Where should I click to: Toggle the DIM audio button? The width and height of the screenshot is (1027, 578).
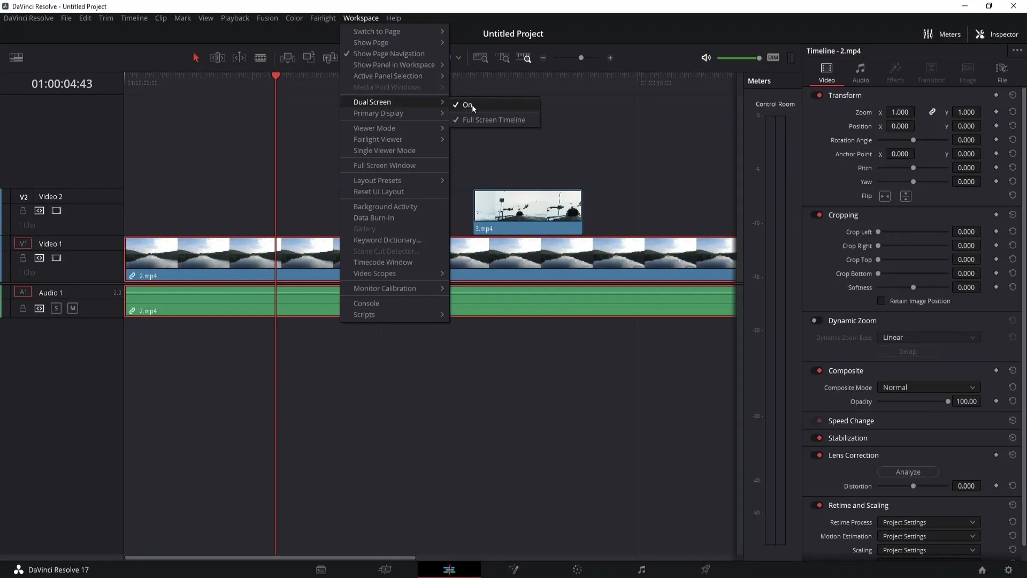click(x=773, y=58)
